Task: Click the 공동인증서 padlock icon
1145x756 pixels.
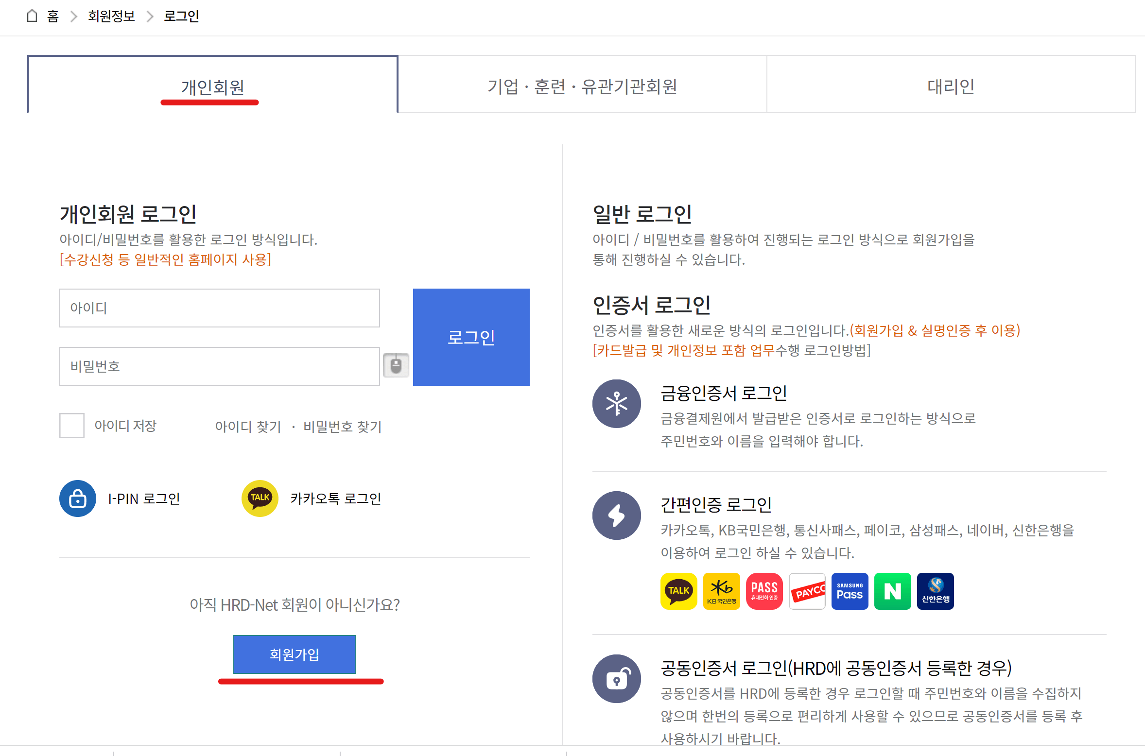Action: [x=616, y=679]
